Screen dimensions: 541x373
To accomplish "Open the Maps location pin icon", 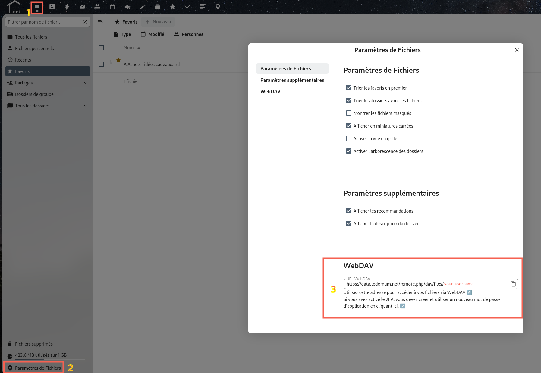I will 218,7.
